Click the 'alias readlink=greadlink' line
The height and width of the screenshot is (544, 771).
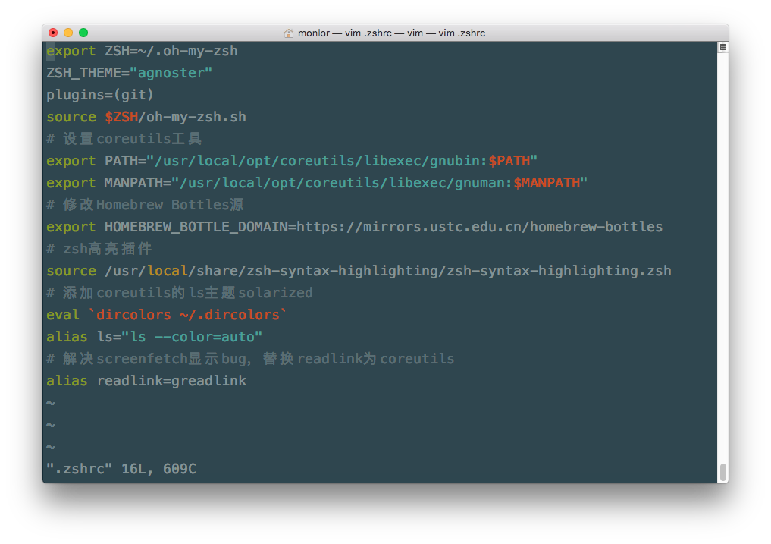click(x=146, y=381)
